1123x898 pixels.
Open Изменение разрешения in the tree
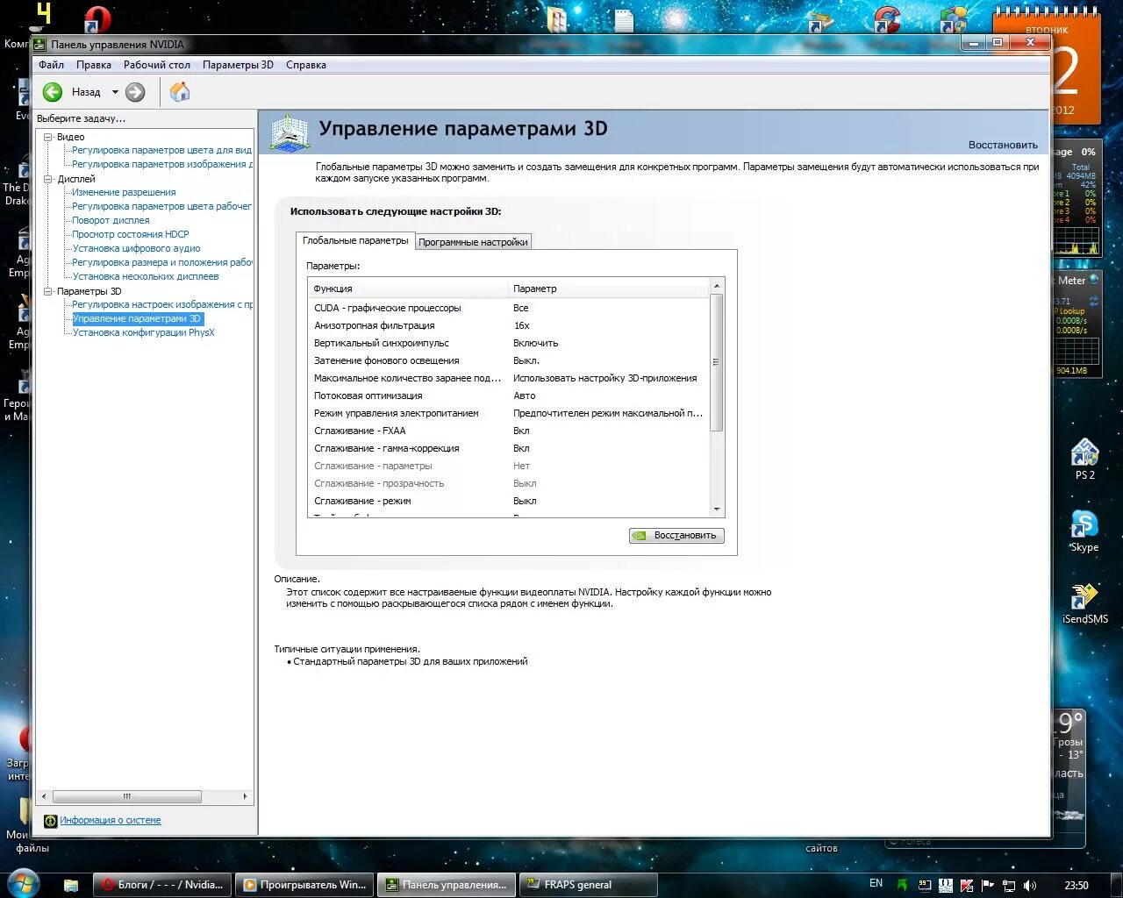tap(124, 192)
